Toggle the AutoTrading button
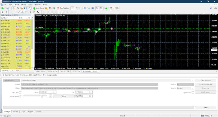The width and height of the screenshot is (218, 117). [x=63, y=8]
